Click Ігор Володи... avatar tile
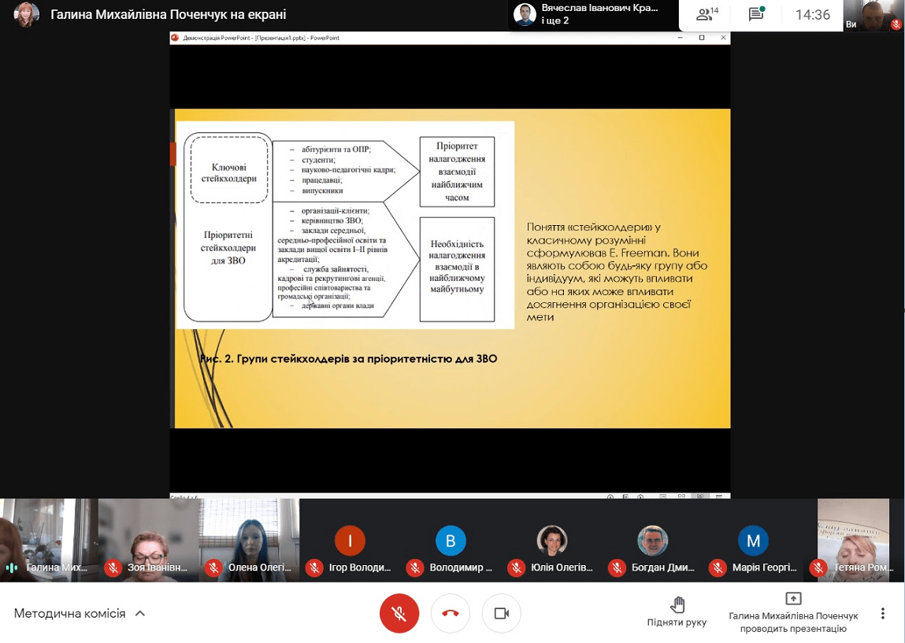905x643 pixels. click(350, 541)
